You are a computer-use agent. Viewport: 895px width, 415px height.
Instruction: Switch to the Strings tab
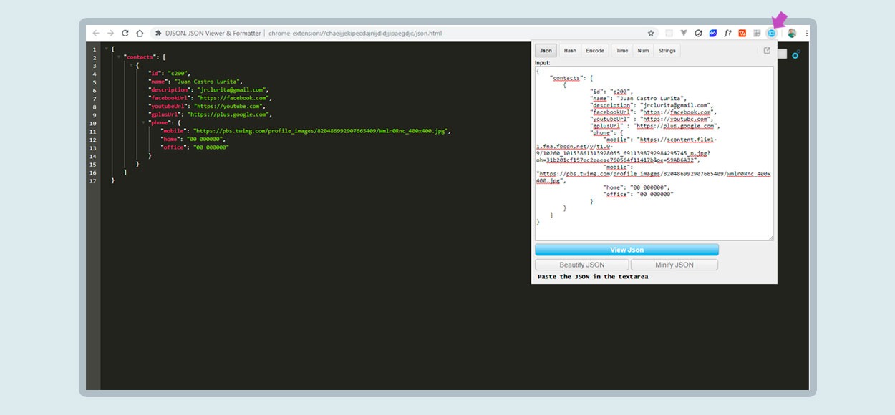point(667,51)
